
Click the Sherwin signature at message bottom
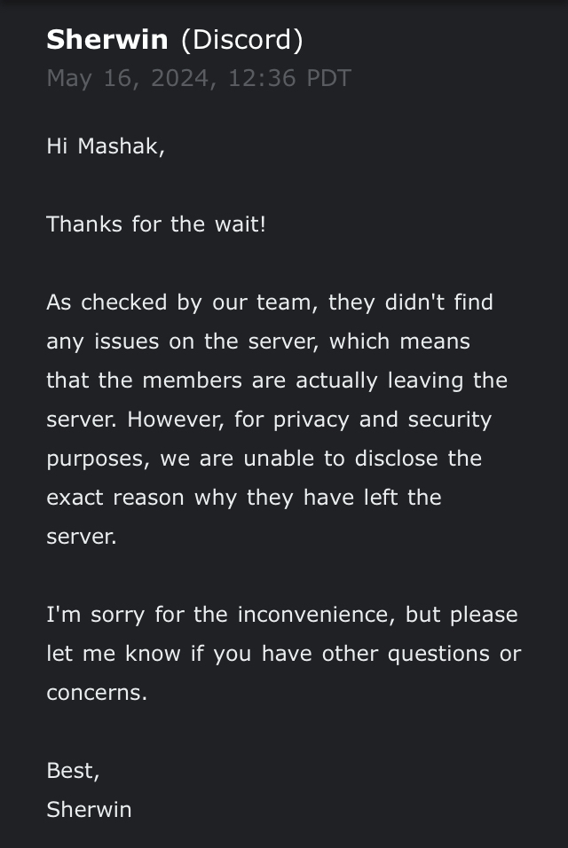coord(90,810)
